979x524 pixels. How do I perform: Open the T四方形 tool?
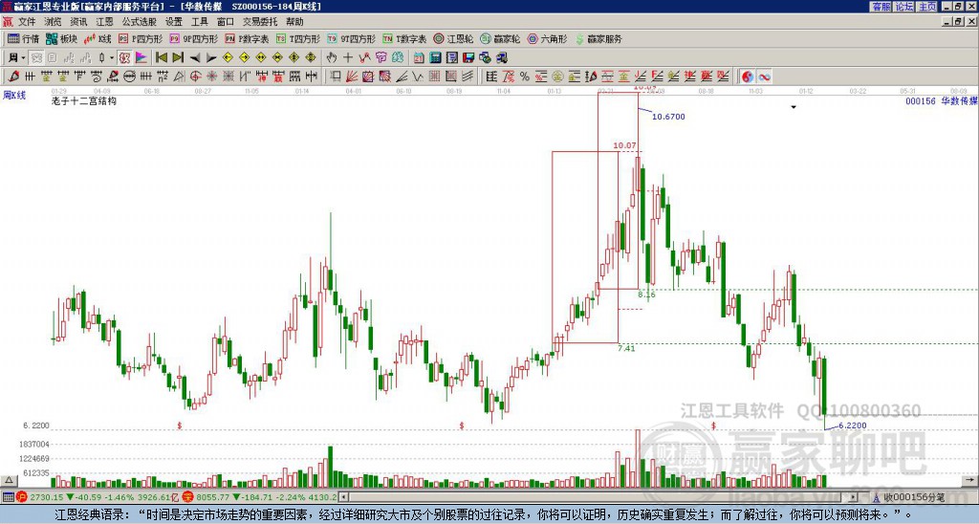298,38
